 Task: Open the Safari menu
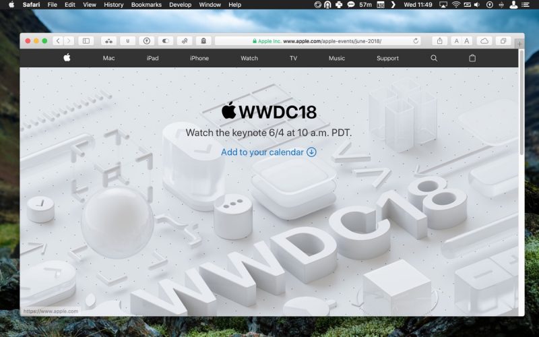[x=31, y=5]
